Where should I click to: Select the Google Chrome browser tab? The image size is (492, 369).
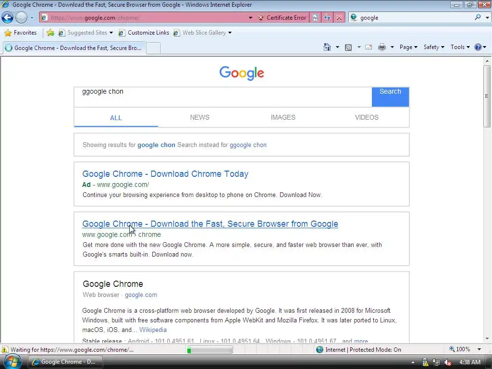74,48
